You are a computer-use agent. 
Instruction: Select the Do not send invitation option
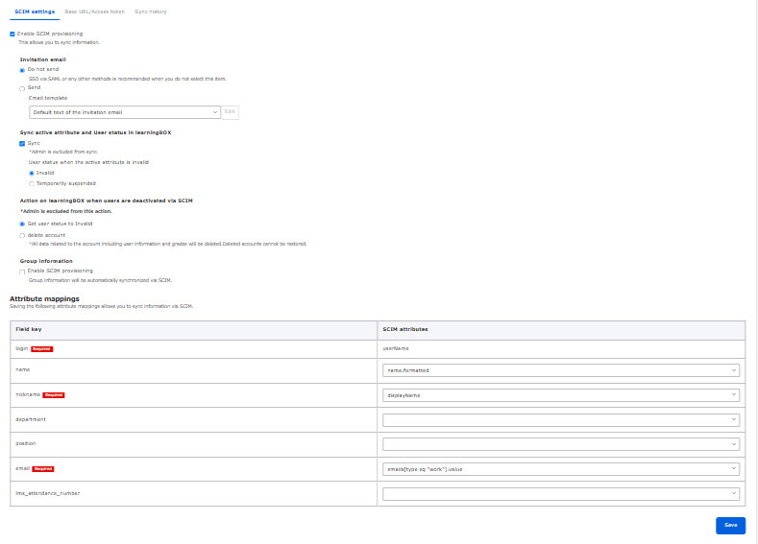tap(22, 70)
